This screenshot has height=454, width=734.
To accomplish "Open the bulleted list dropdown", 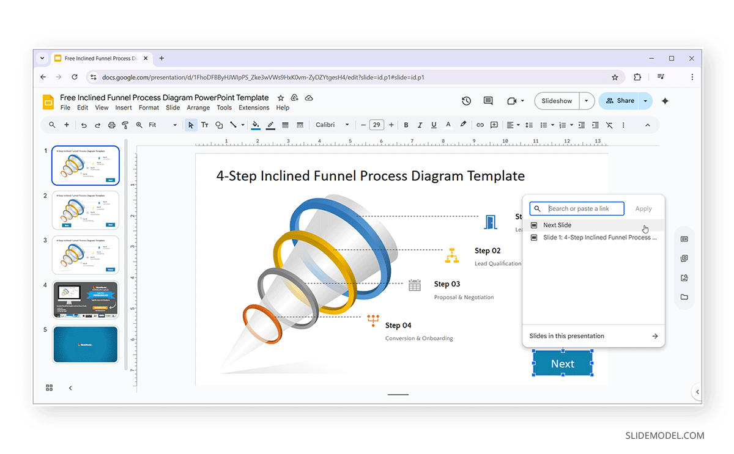I will (547, 125).
